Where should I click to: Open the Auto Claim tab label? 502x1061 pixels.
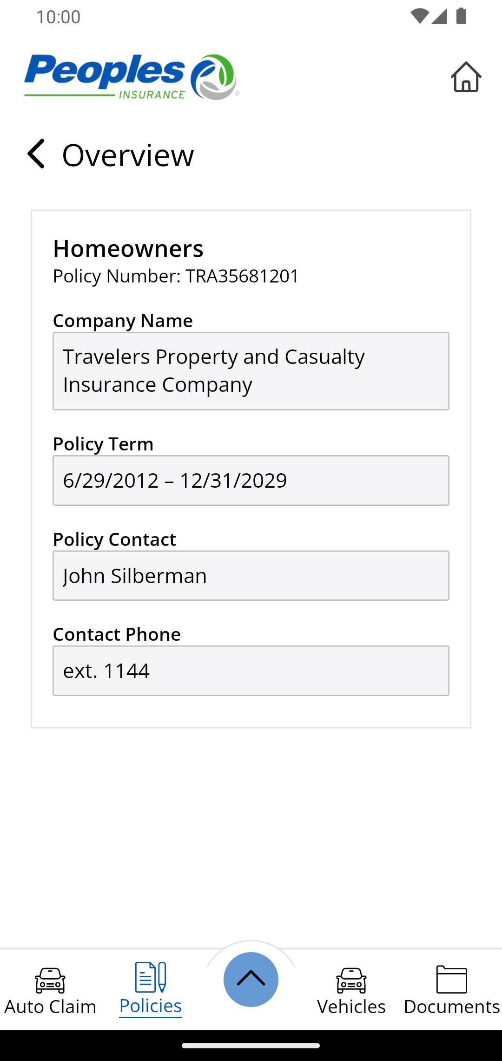(50, 1007)
